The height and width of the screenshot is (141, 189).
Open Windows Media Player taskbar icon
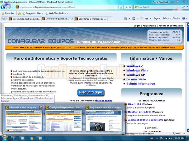32,138
